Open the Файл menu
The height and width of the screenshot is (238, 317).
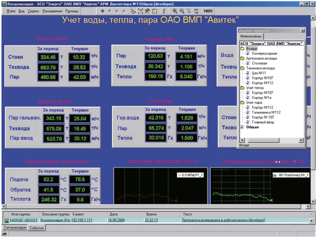pyautogui.click(x=11, y=11)
